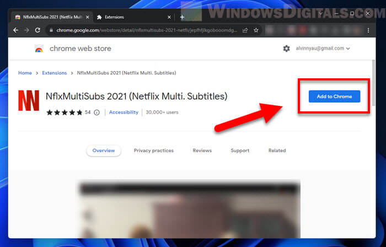Open the Accessibility category link
386x247 pixels.
pos(124,112)
